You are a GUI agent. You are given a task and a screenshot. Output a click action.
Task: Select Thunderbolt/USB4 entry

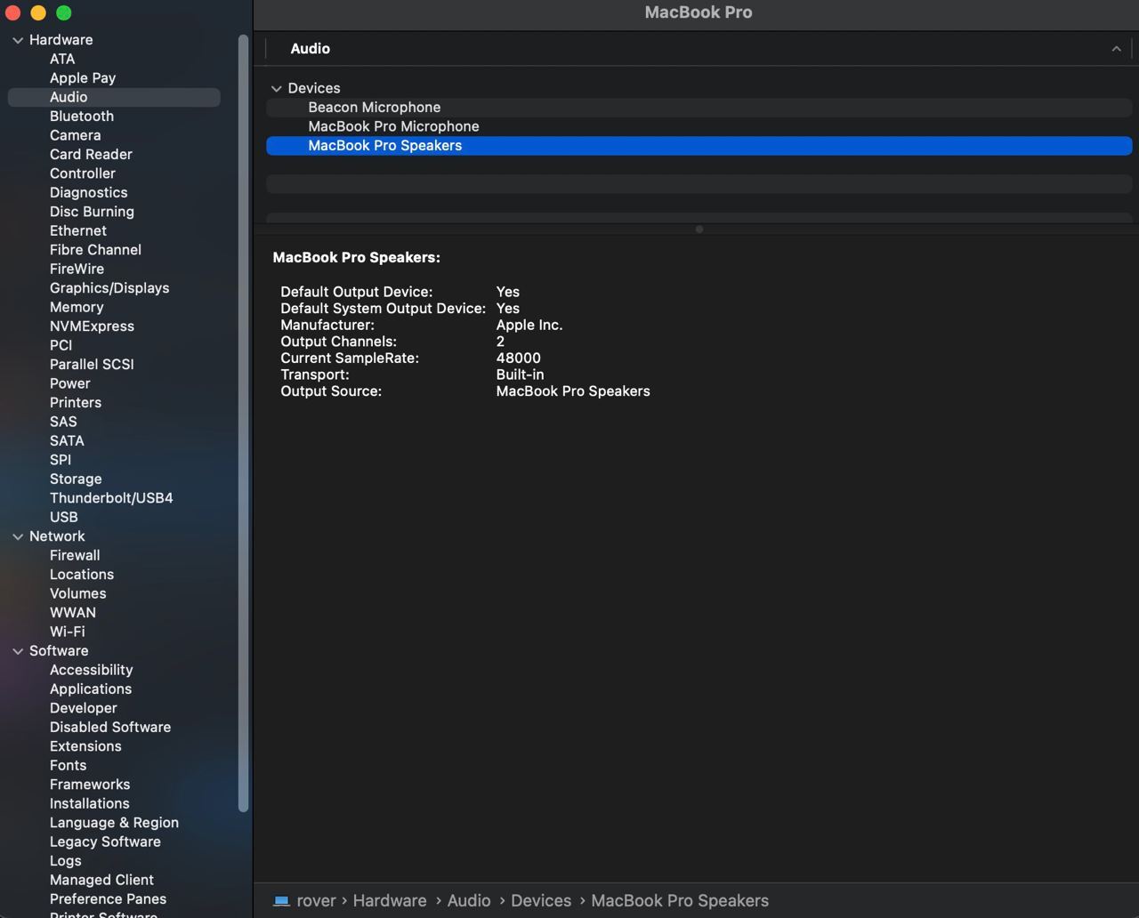coord(111,498)
